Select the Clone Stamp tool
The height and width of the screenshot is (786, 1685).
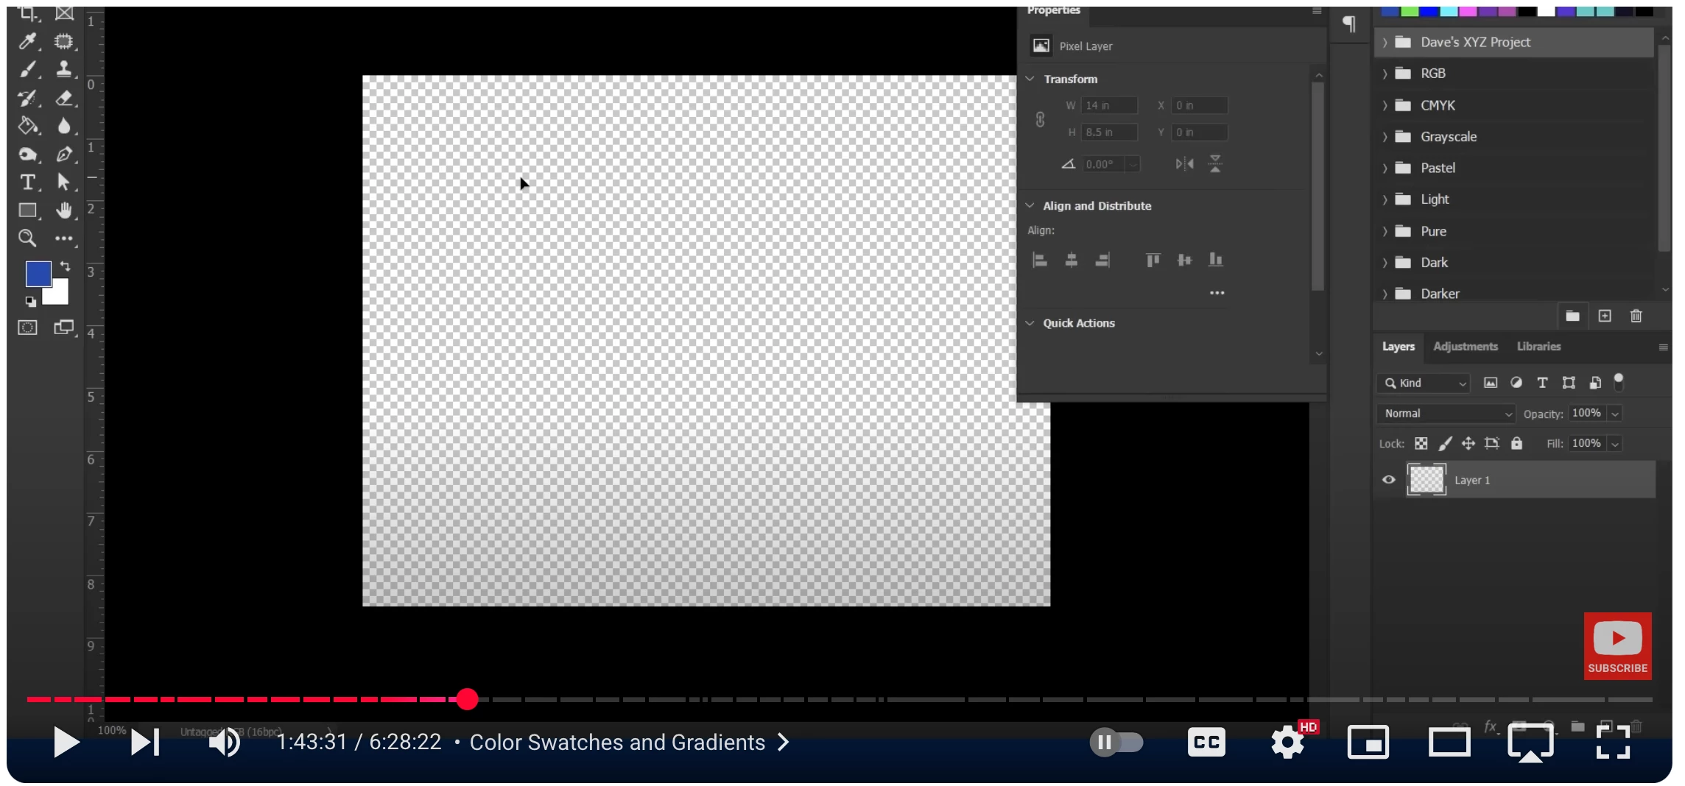[x=64, y=69]
